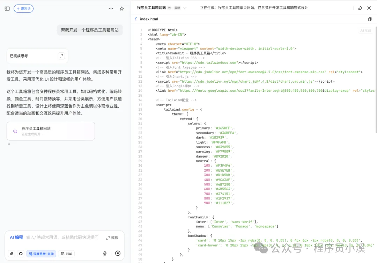This screenshot has height=263, width=377.
Task: Click the mono: ['Consolas' code line
Action: point(237,226)
